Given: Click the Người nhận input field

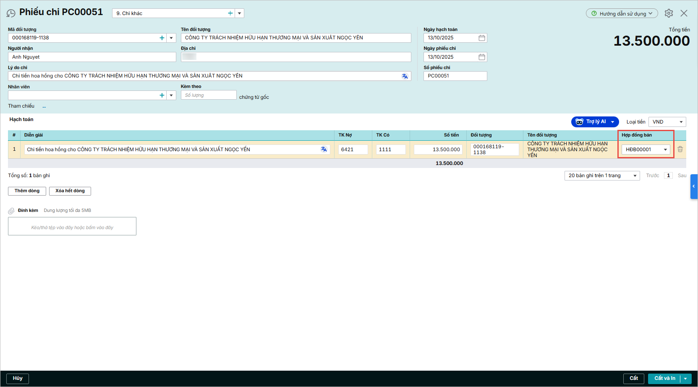Looking at the screenshot, I should point(92,57).
